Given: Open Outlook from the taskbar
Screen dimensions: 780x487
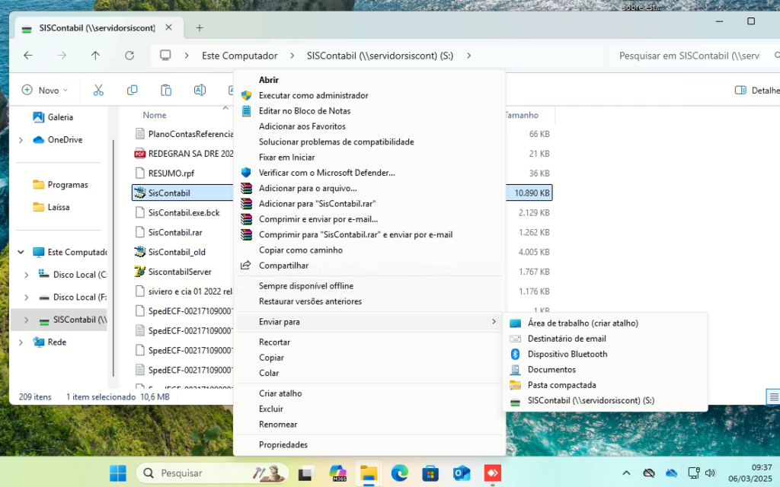Looking at the screenshot, I should 462,473.
